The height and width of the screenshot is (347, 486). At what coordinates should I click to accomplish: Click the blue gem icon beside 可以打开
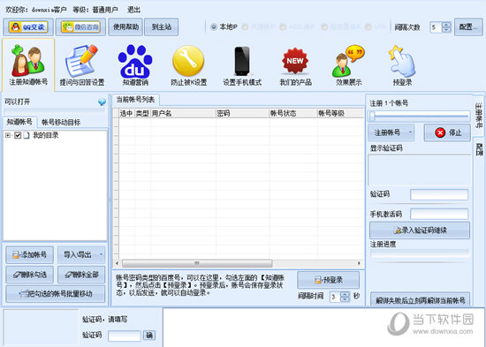pyautogui.click(x=102, y=102)
